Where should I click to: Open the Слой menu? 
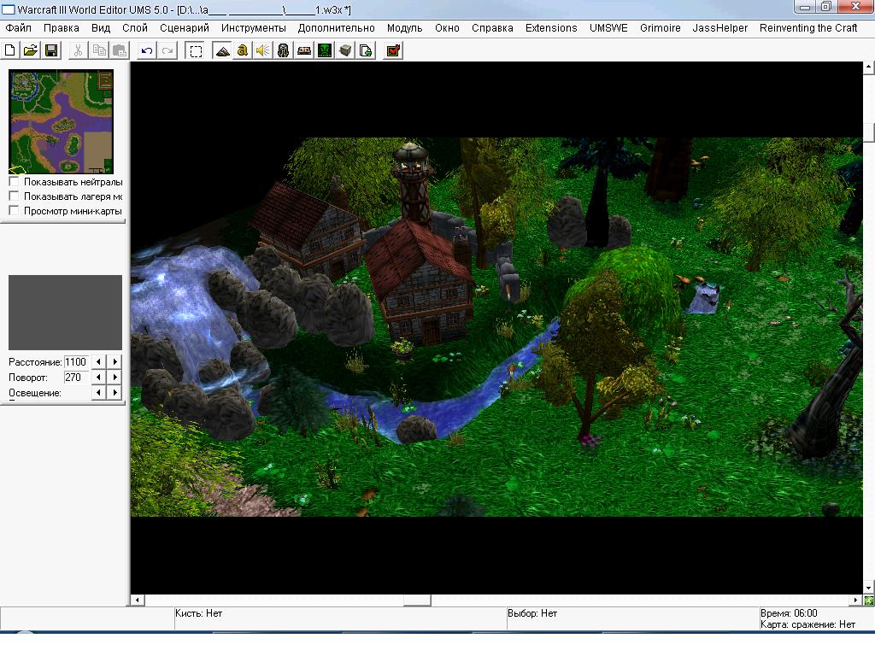tap(135, 28)
